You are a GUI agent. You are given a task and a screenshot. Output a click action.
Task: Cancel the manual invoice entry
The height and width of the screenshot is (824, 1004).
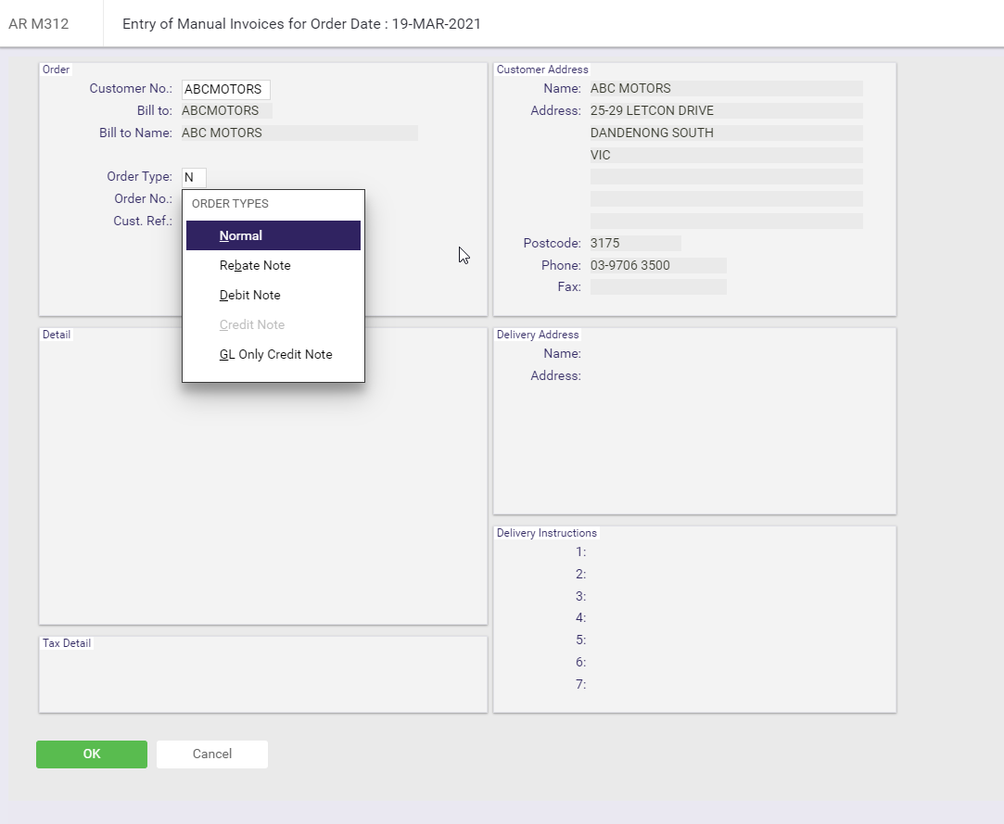coord(212,754)
